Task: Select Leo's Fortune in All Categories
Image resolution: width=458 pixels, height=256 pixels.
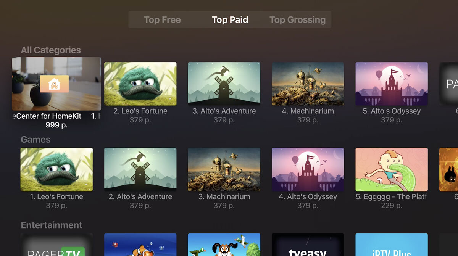Action: pyautogui.click(x=140, y=84)
